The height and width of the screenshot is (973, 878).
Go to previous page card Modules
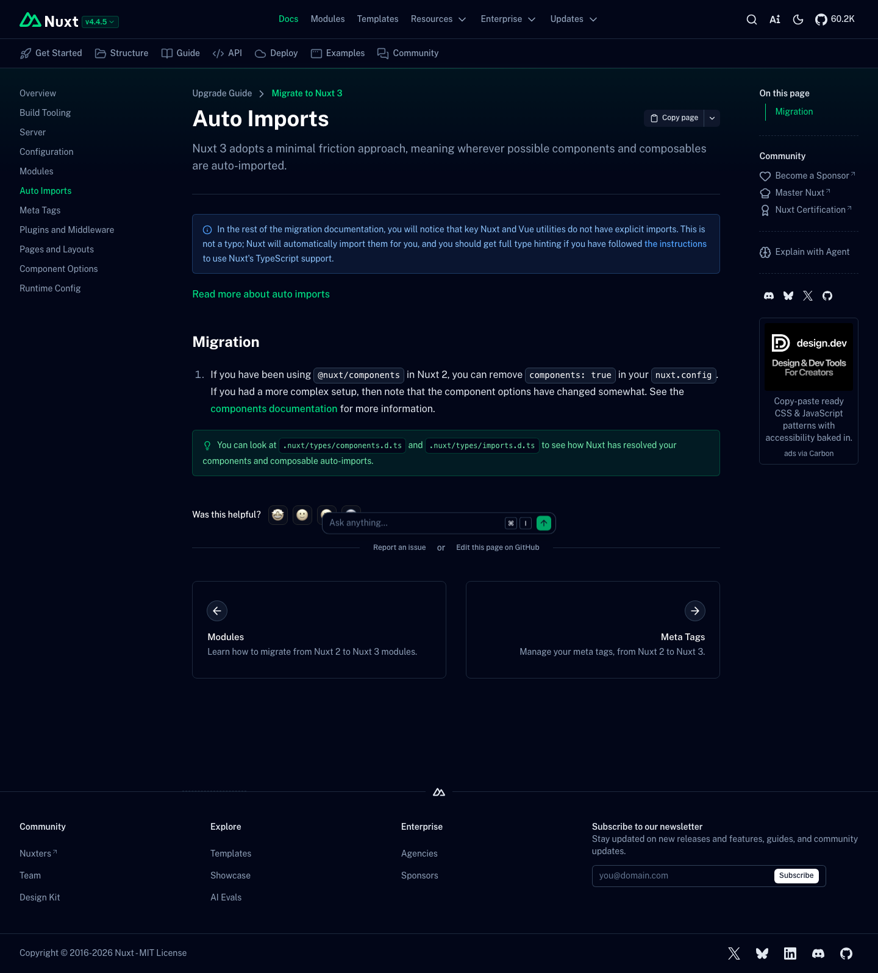[319, 630]
